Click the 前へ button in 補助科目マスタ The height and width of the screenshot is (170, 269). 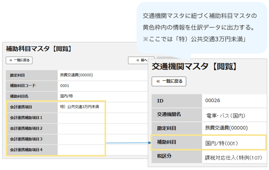point(138,60)
